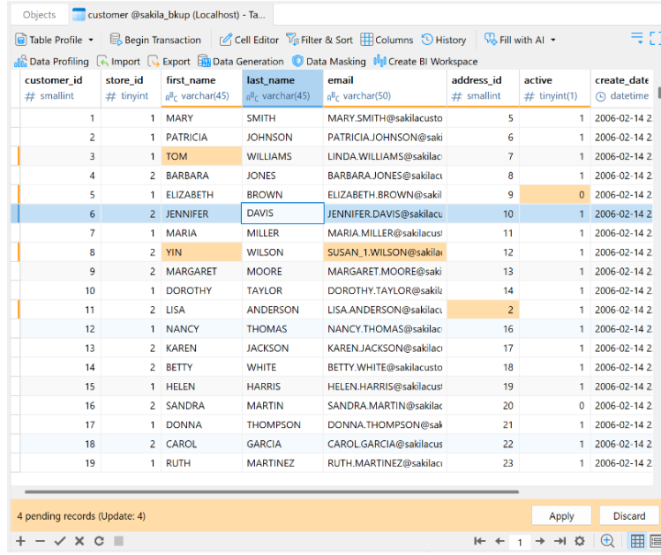
Task: Click the THOMPSON last_name cell
Action: pos(282,424)
